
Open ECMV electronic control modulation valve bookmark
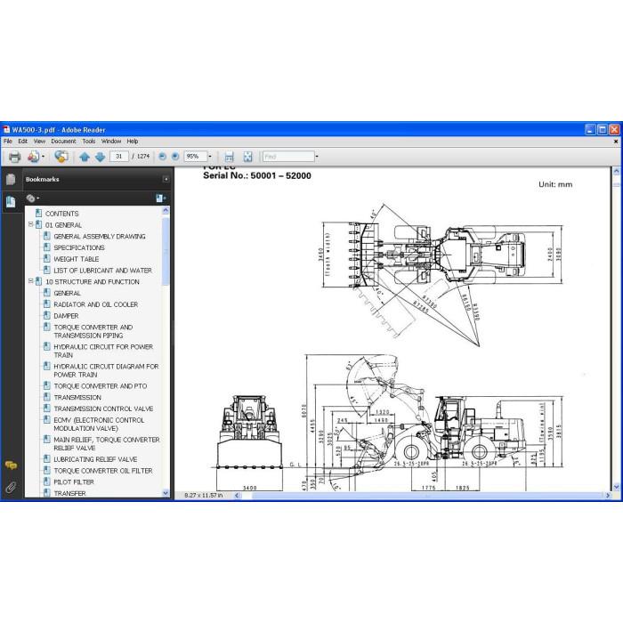tap(99, 424)
